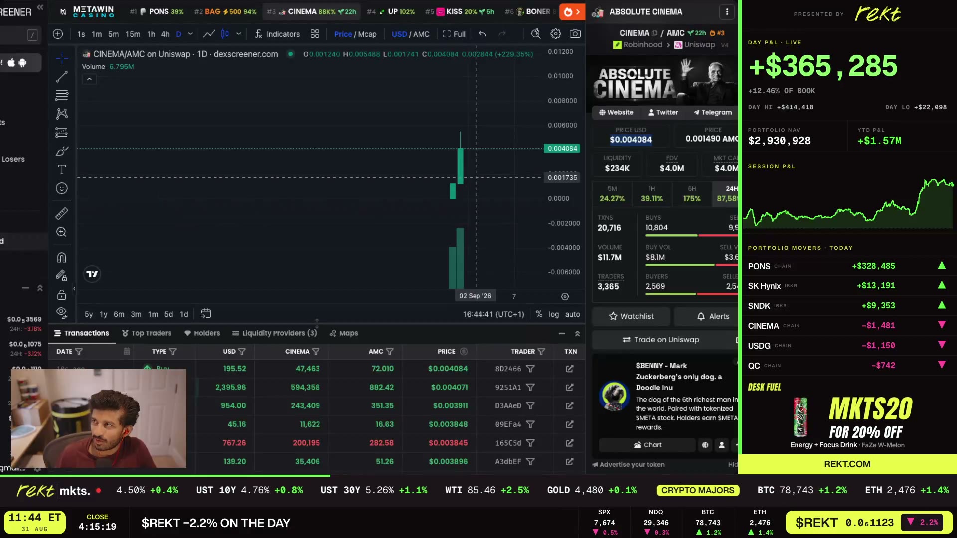
Task: Activate the zoom in tool
Action: coord(62,232)
